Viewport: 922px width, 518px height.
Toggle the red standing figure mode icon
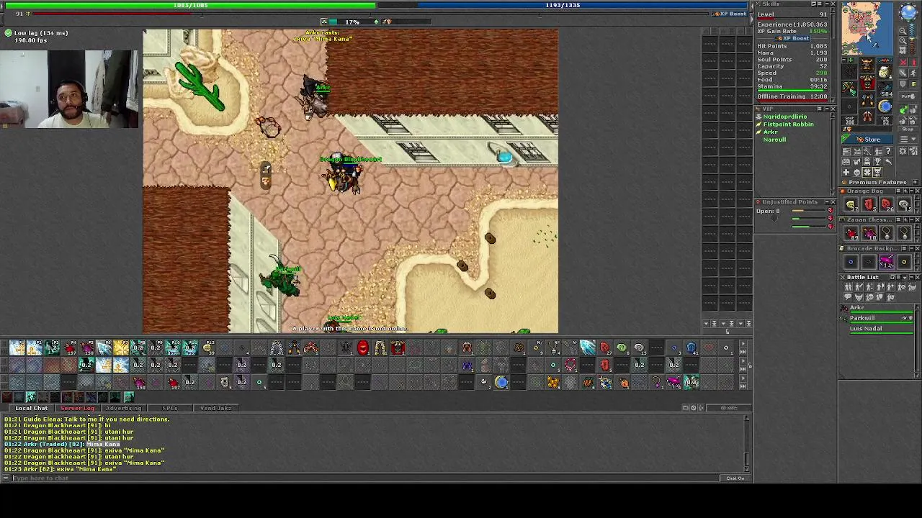(913, 62)
